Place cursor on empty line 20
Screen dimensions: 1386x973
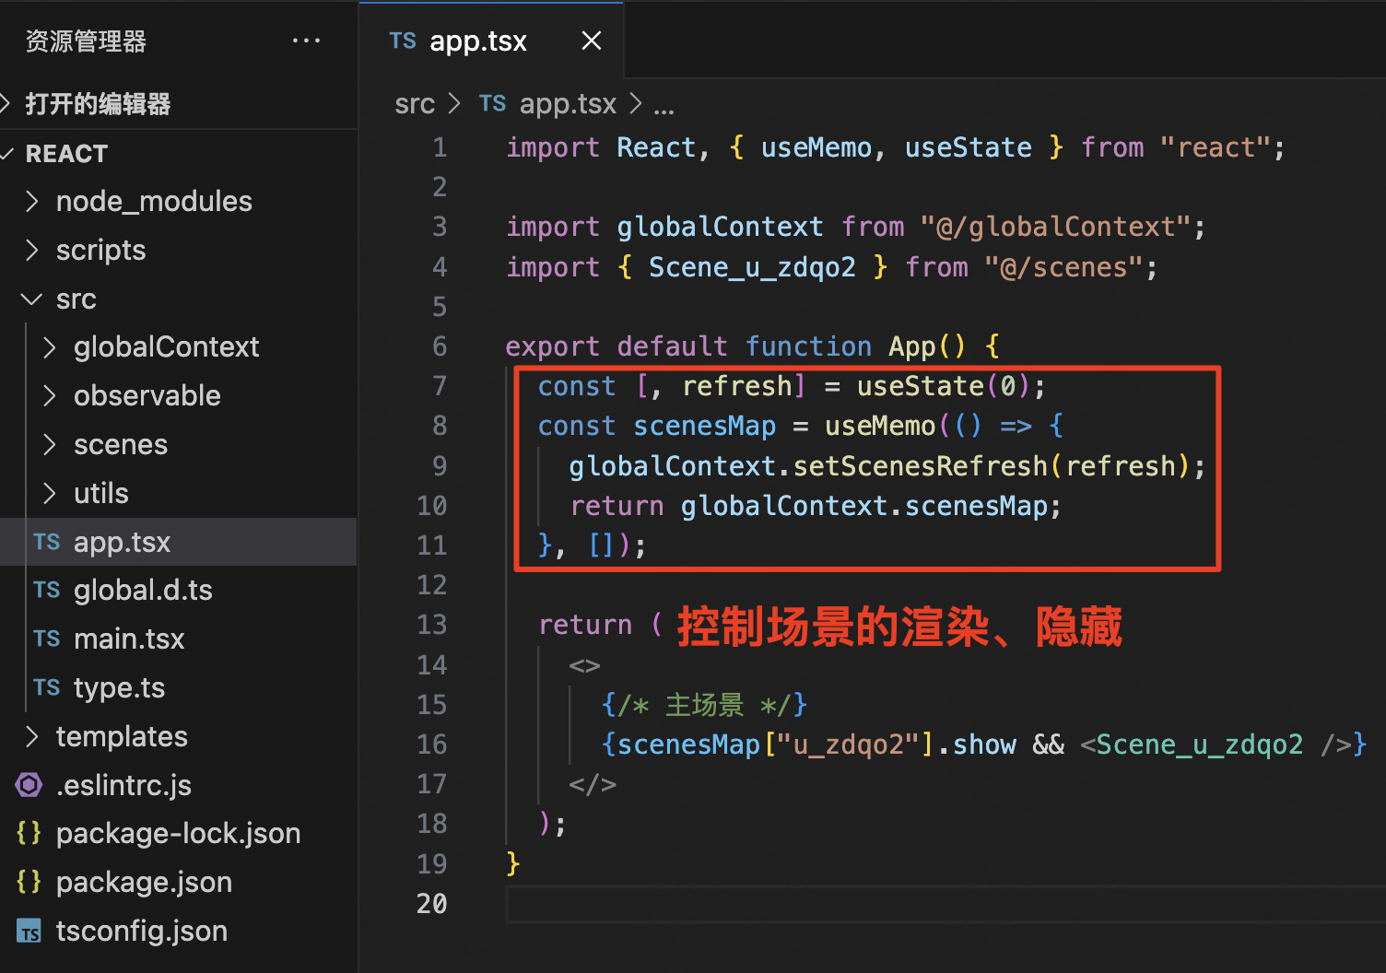pyautogui.click(x=946, y=904)
